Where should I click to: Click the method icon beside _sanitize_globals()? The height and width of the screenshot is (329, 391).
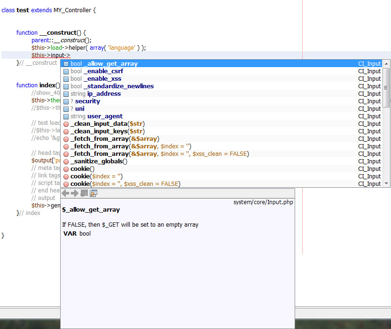click(66, 161)
